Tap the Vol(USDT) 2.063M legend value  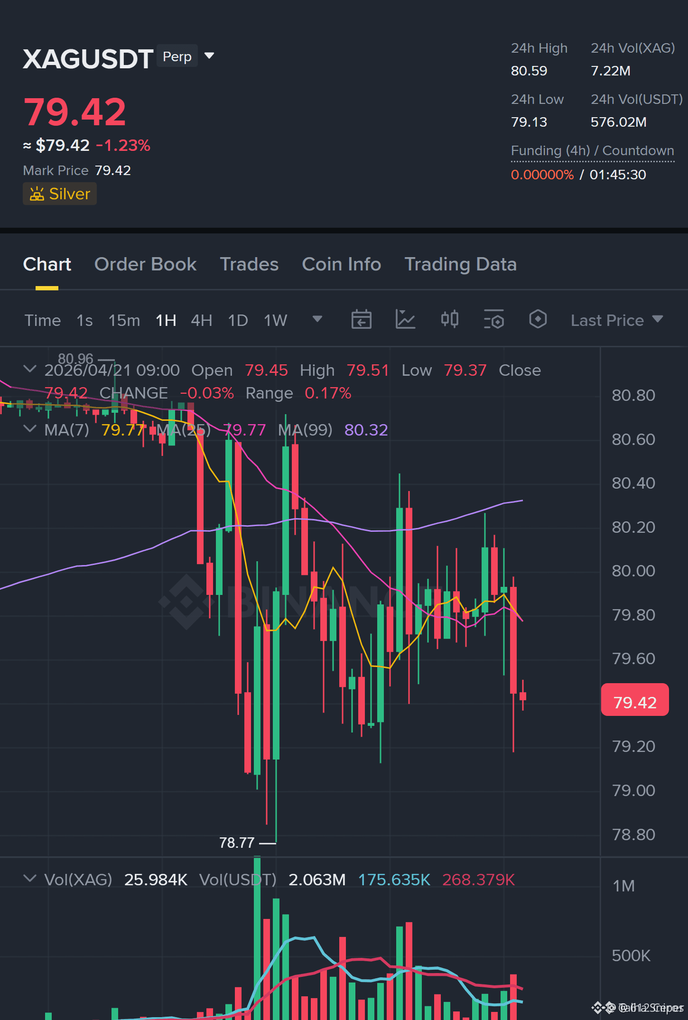pos(317,880)
